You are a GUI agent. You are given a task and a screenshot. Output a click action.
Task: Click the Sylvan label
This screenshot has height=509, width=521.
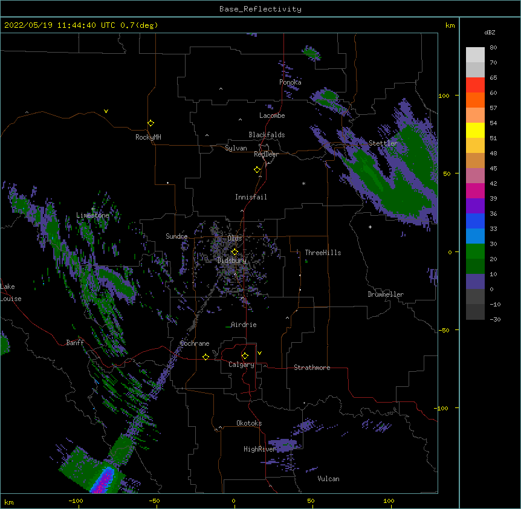pyautogui.click(x=236, y=148)
